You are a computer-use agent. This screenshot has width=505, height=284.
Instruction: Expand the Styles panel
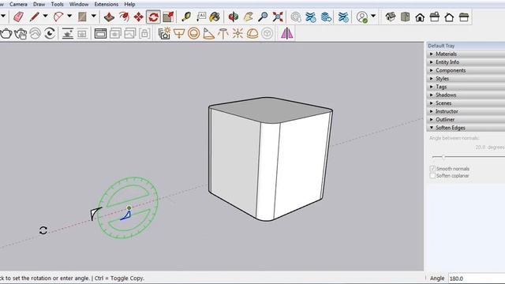coord(466,79)
